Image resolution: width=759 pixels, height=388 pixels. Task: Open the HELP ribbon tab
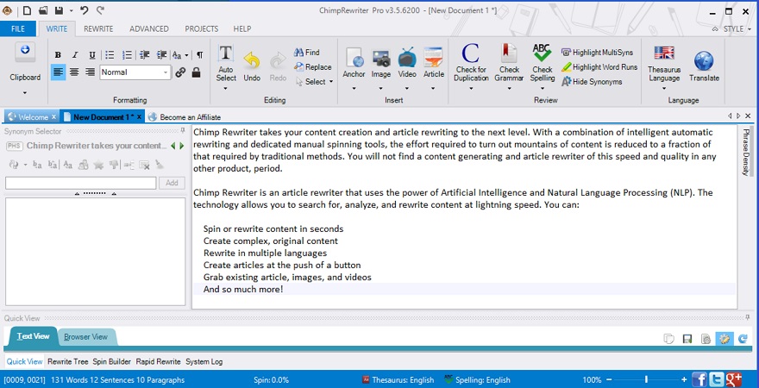[x=242, y=28]
